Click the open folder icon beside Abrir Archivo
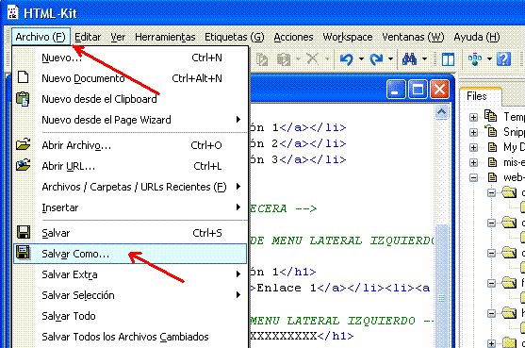525x348 pixels. point(24,144)
